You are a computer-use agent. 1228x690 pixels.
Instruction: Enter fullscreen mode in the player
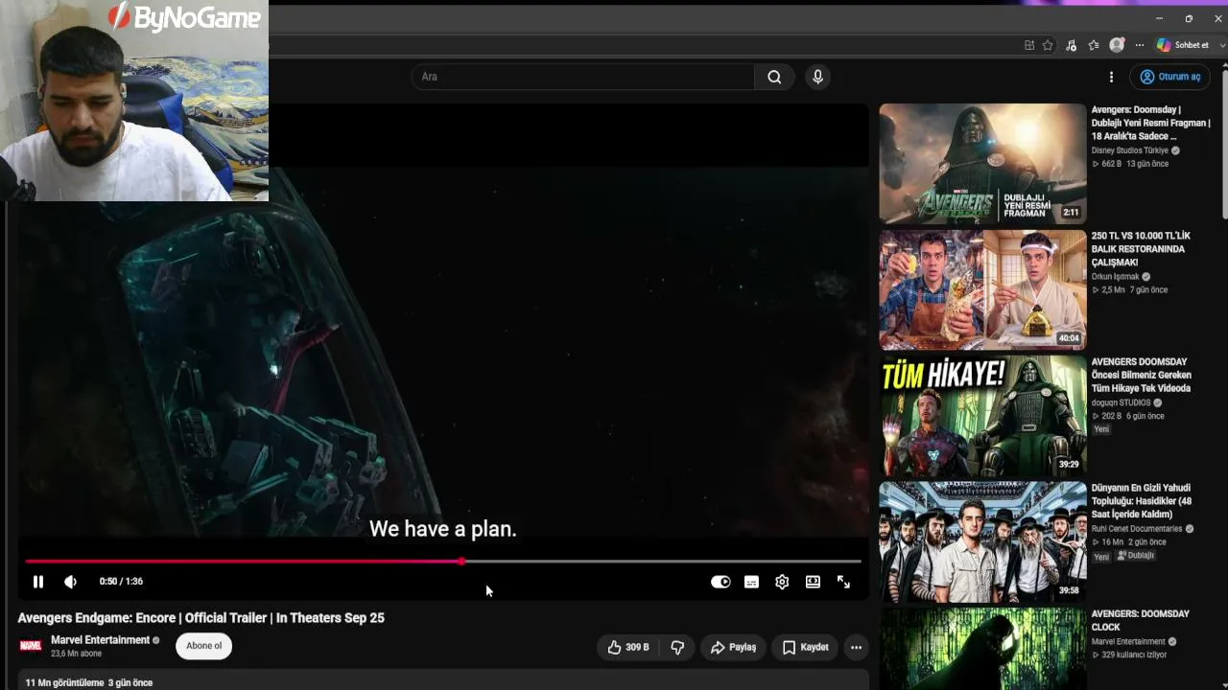coord(843,582)
